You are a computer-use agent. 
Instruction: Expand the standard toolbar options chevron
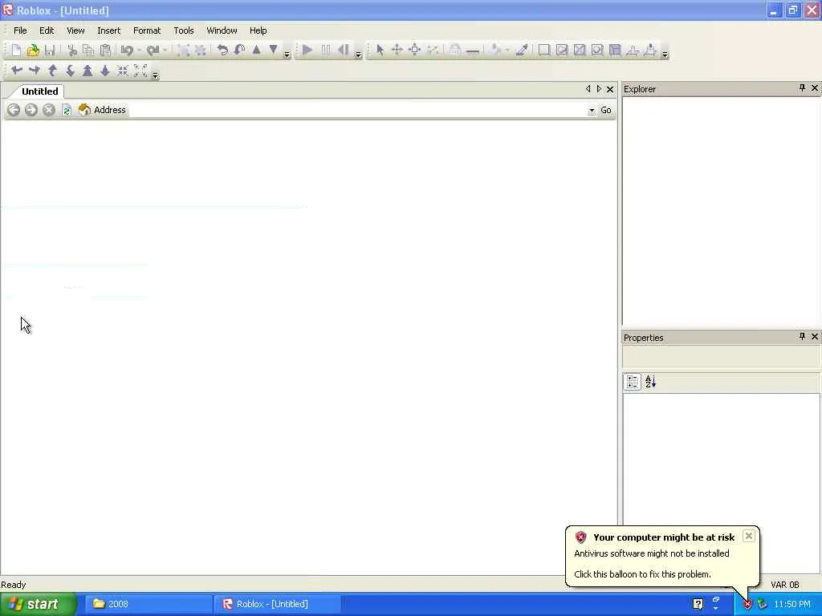(287, 55)
